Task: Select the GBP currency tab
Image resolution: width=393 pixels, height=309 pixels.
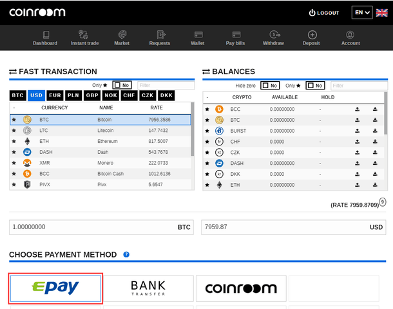Action: pos(92,95)
